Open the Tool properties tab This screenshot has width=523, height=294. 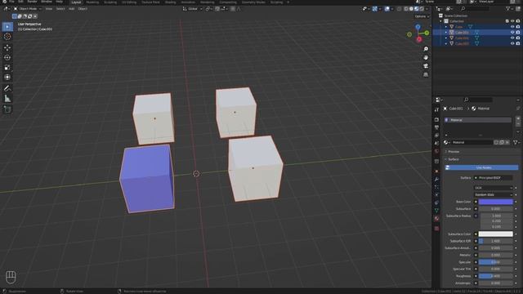[x=436, y=109]
